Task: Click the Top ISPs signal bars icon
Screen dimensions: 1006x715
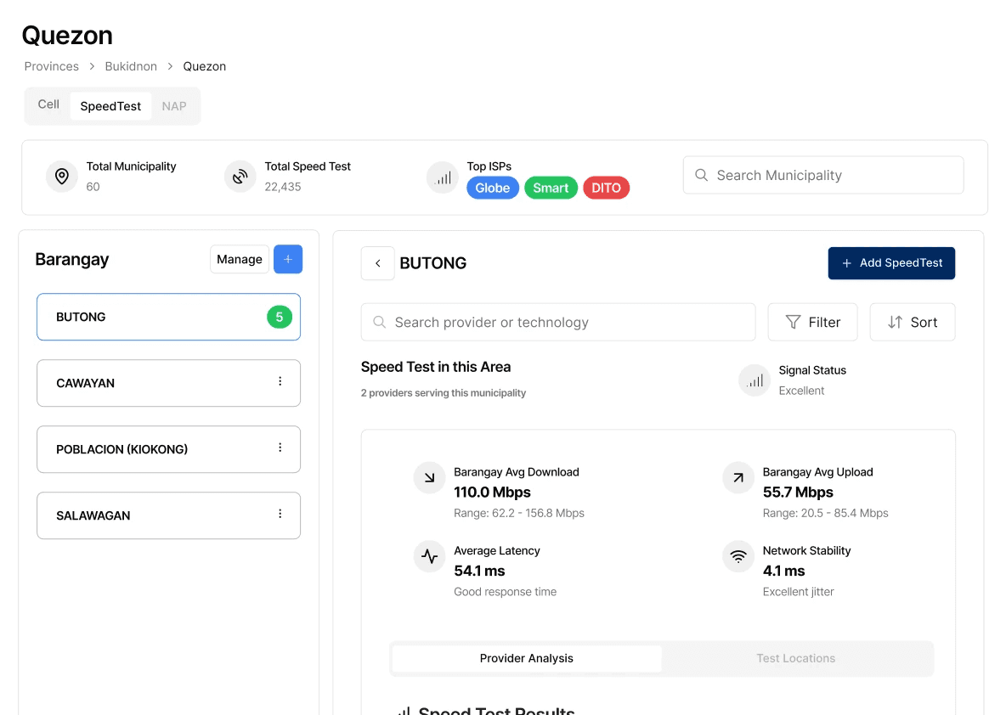Action: [443, 177]
